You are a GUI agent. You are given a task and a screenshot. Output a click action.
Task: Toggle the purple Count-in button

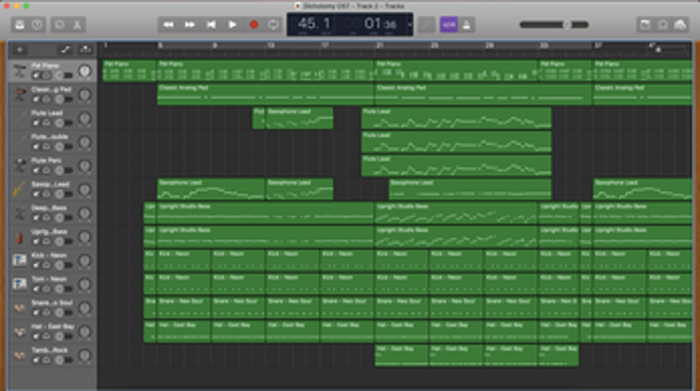(x=449, y=25)
